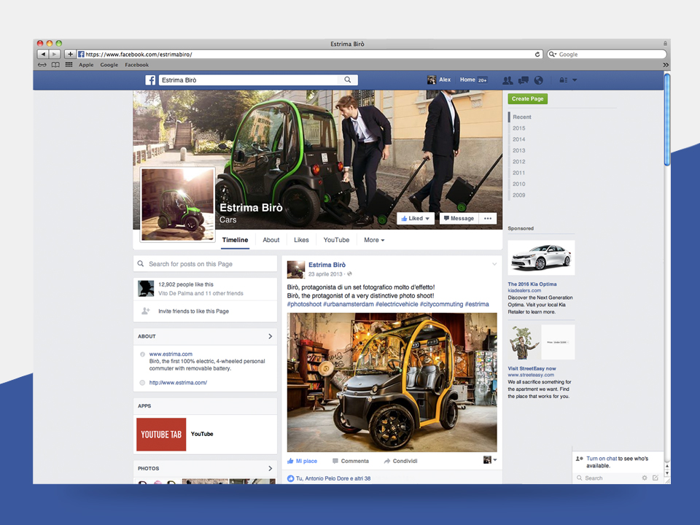Click the Invite friends person-plus icon
The width and height of the screenshot is (700, 525).
tap(146, 311)
